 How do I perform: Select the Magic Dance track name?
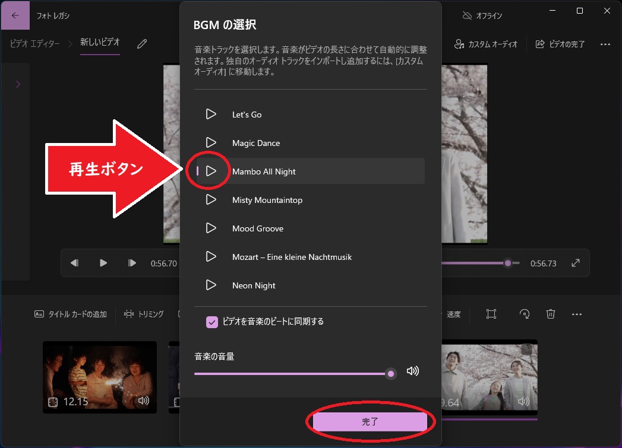coord(256,143)
